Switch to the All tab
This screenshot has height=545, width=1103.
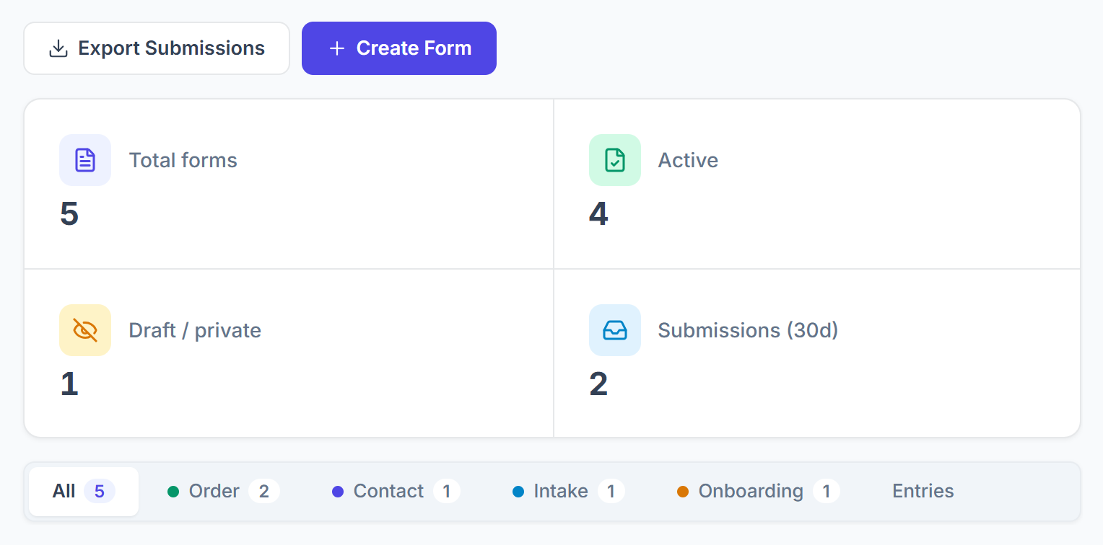(84, 492)
